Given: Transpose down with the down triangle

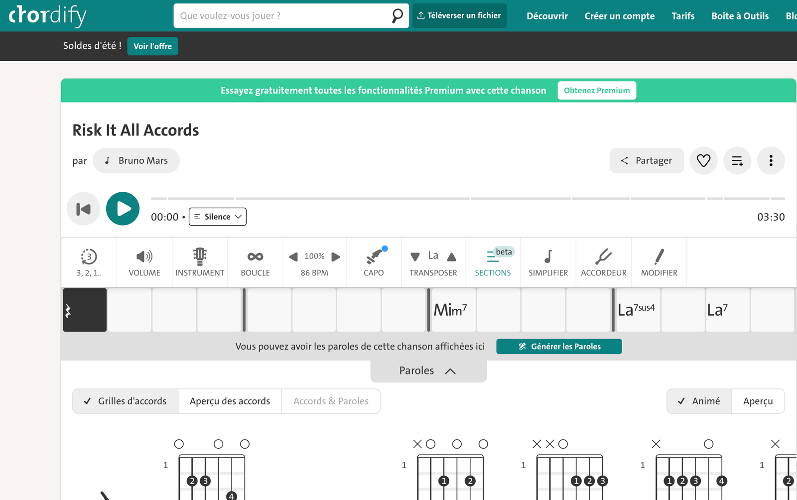Looking at the screenshot, I should [415, 257].
